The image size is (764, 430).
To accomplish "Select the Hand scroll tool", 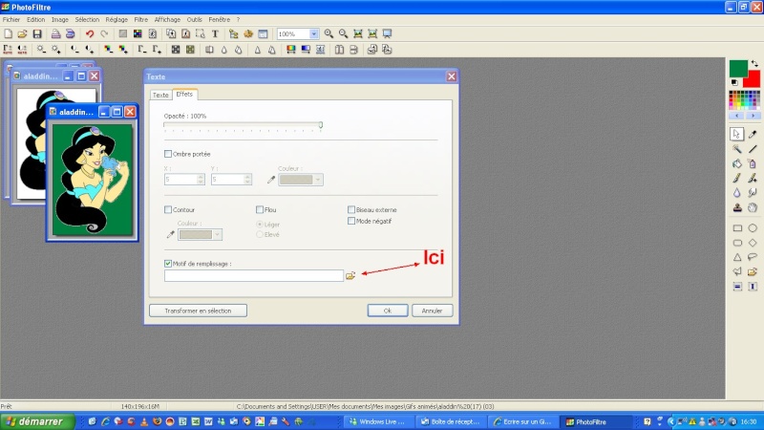I will [753, 207].
